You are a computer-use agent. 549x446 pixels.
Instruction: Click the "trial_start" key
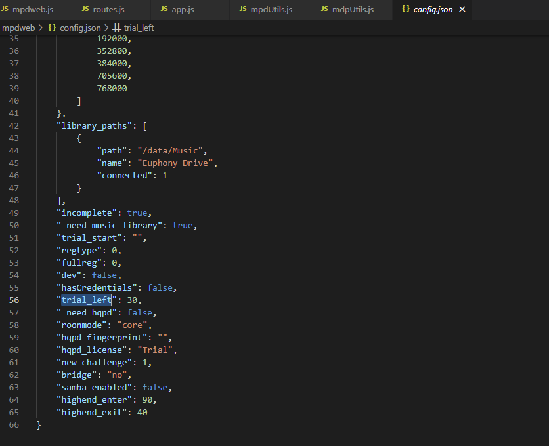coord(89,238)
